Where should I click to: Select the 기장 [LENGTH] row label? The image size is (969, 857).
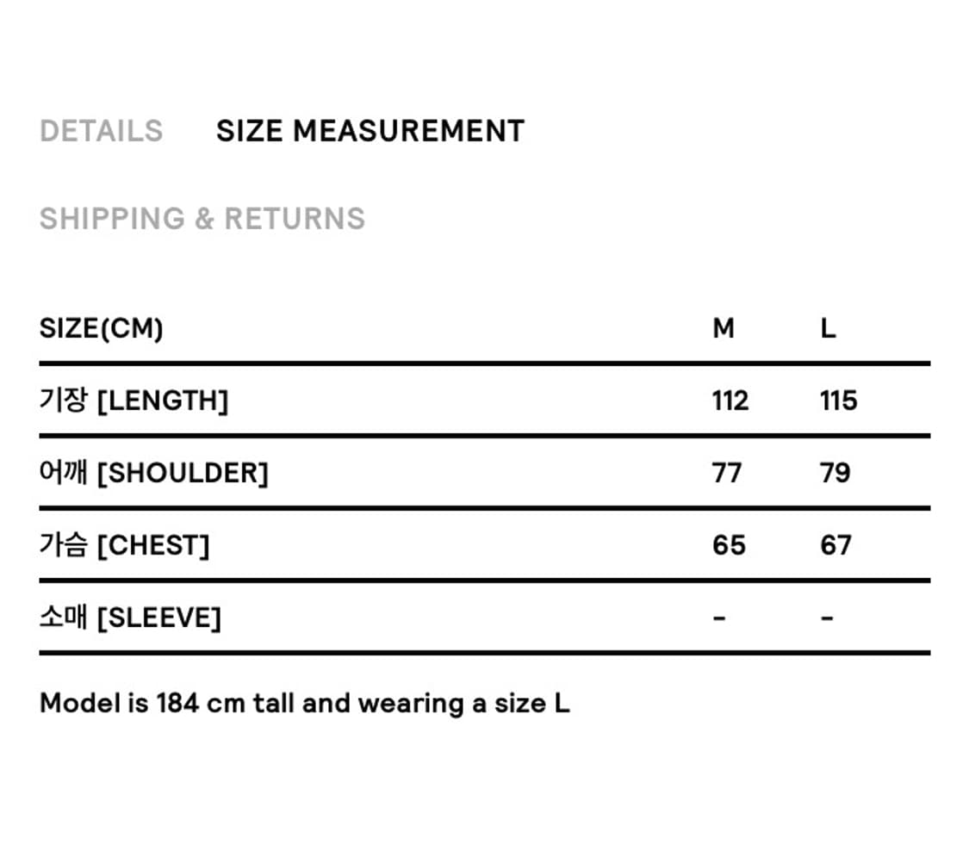(x=134, y=401)
